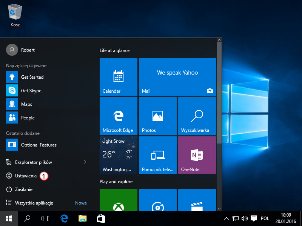
Task: Open the network status tray icon
Action: click(235, 218)
